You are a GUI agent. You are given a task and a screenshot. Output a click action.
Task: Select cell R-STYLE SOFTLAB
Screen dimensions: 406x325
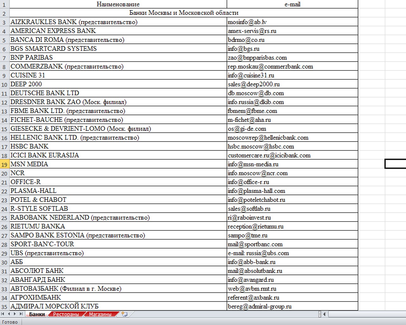118,209
